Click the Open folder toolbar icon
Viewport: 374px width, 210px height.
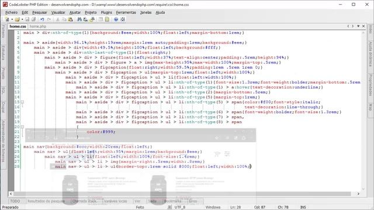coord(17,19)
